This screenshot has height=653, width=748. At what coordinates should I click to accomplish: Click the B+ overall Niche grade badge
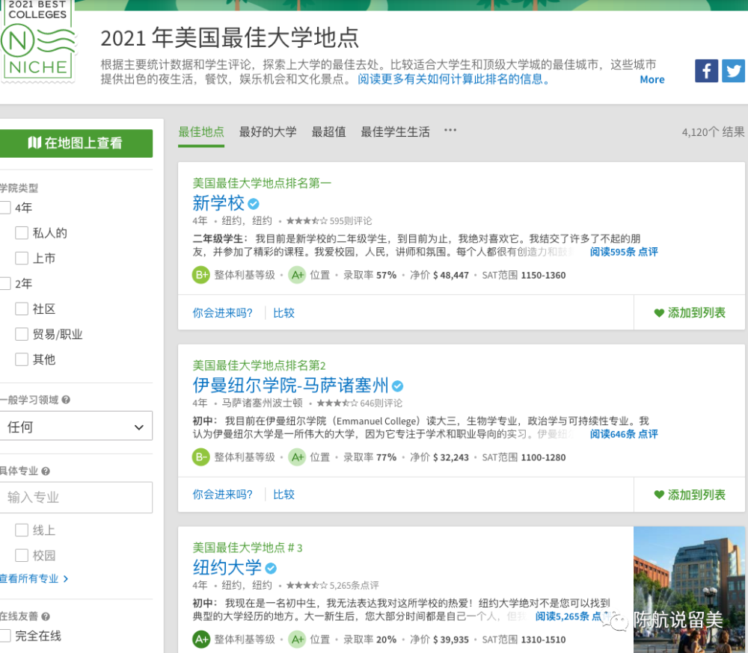200,275
